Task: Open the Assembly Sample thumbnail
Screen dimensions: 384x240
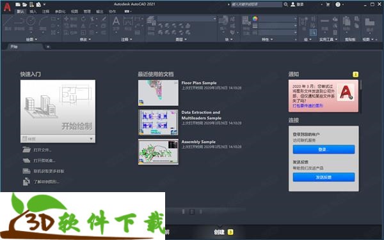Action: coord(158,152)
